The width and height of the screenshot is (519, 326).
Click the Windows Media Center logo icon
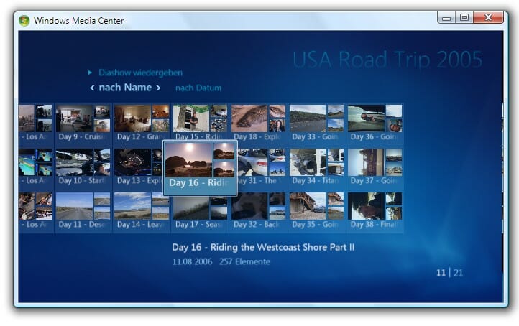tap(24, 21)
